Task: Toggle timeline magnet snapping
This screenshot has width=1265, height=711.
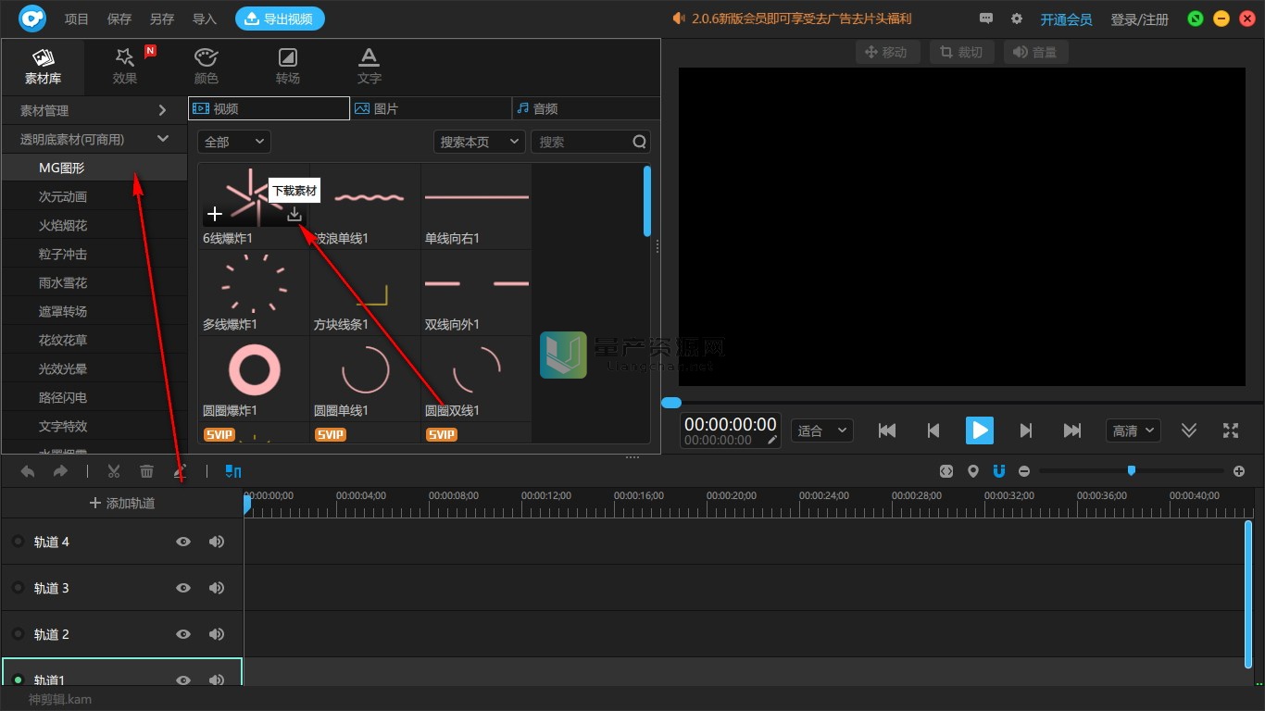Action: tap(998, 471)
